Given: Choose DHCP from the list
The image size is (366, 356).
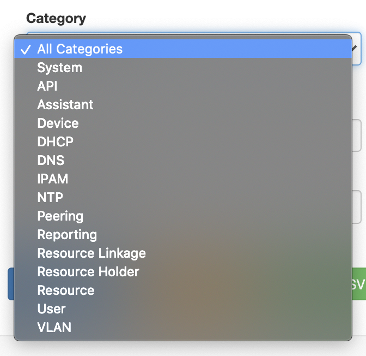Looking at the screenshot, I should click(x=55, y=142).
